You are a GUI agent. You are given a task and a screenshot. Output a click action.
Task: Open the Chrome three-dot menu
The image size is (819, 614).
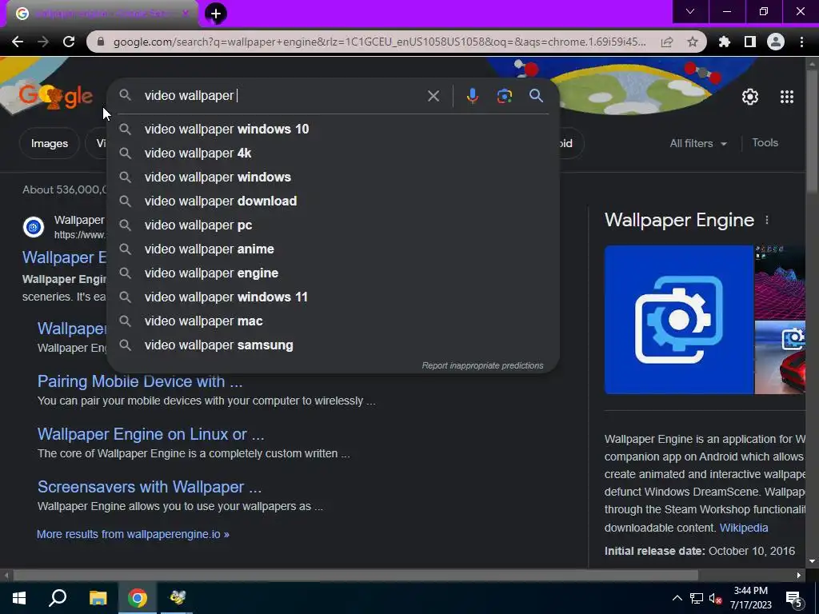pos(801,42)
